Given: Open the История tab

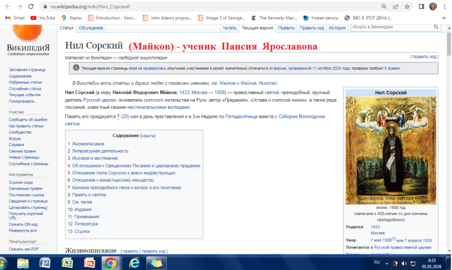Looking at the screenshot, I should 337,28.
